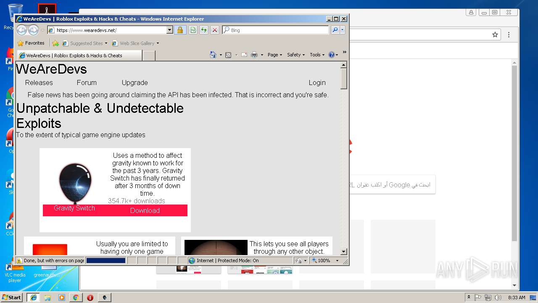
Task: Click the IE vertical scrollbar thumb
Action: click(343, 79)
